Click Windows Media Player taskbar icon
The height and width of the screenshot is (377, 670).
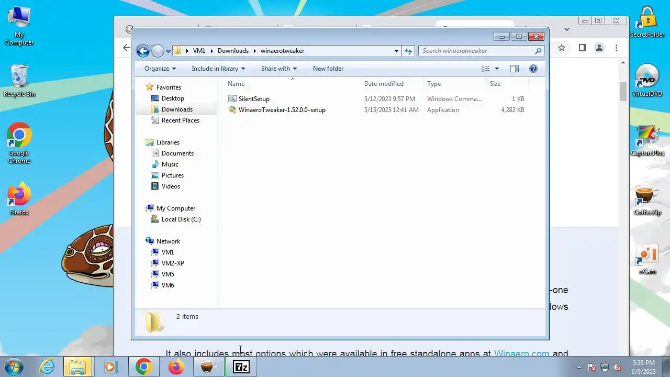point(110,367)
